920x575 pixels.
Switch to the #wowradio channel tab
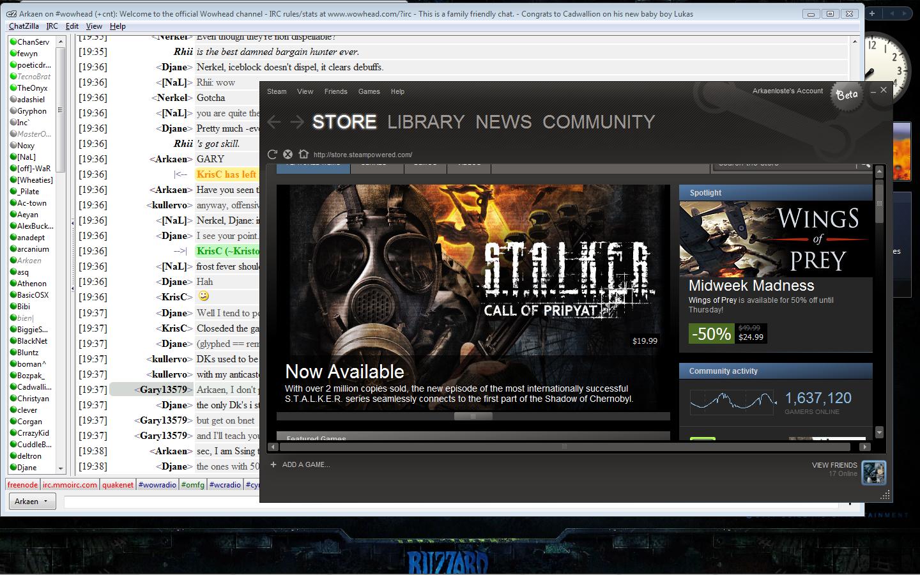(157, 485)
